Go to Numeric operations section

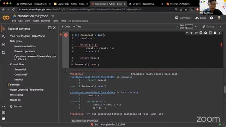click(25, 46)
